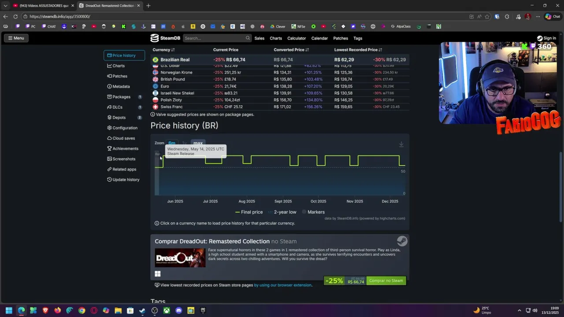
Task: Open Patches in the top navigation
Action: [341, 38]
